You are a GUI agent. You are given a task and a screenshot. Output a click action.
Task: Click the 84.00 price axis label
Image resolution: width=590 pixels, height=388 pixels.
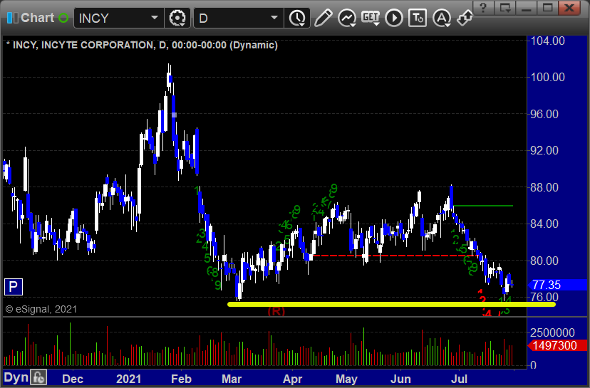point(544,224)
